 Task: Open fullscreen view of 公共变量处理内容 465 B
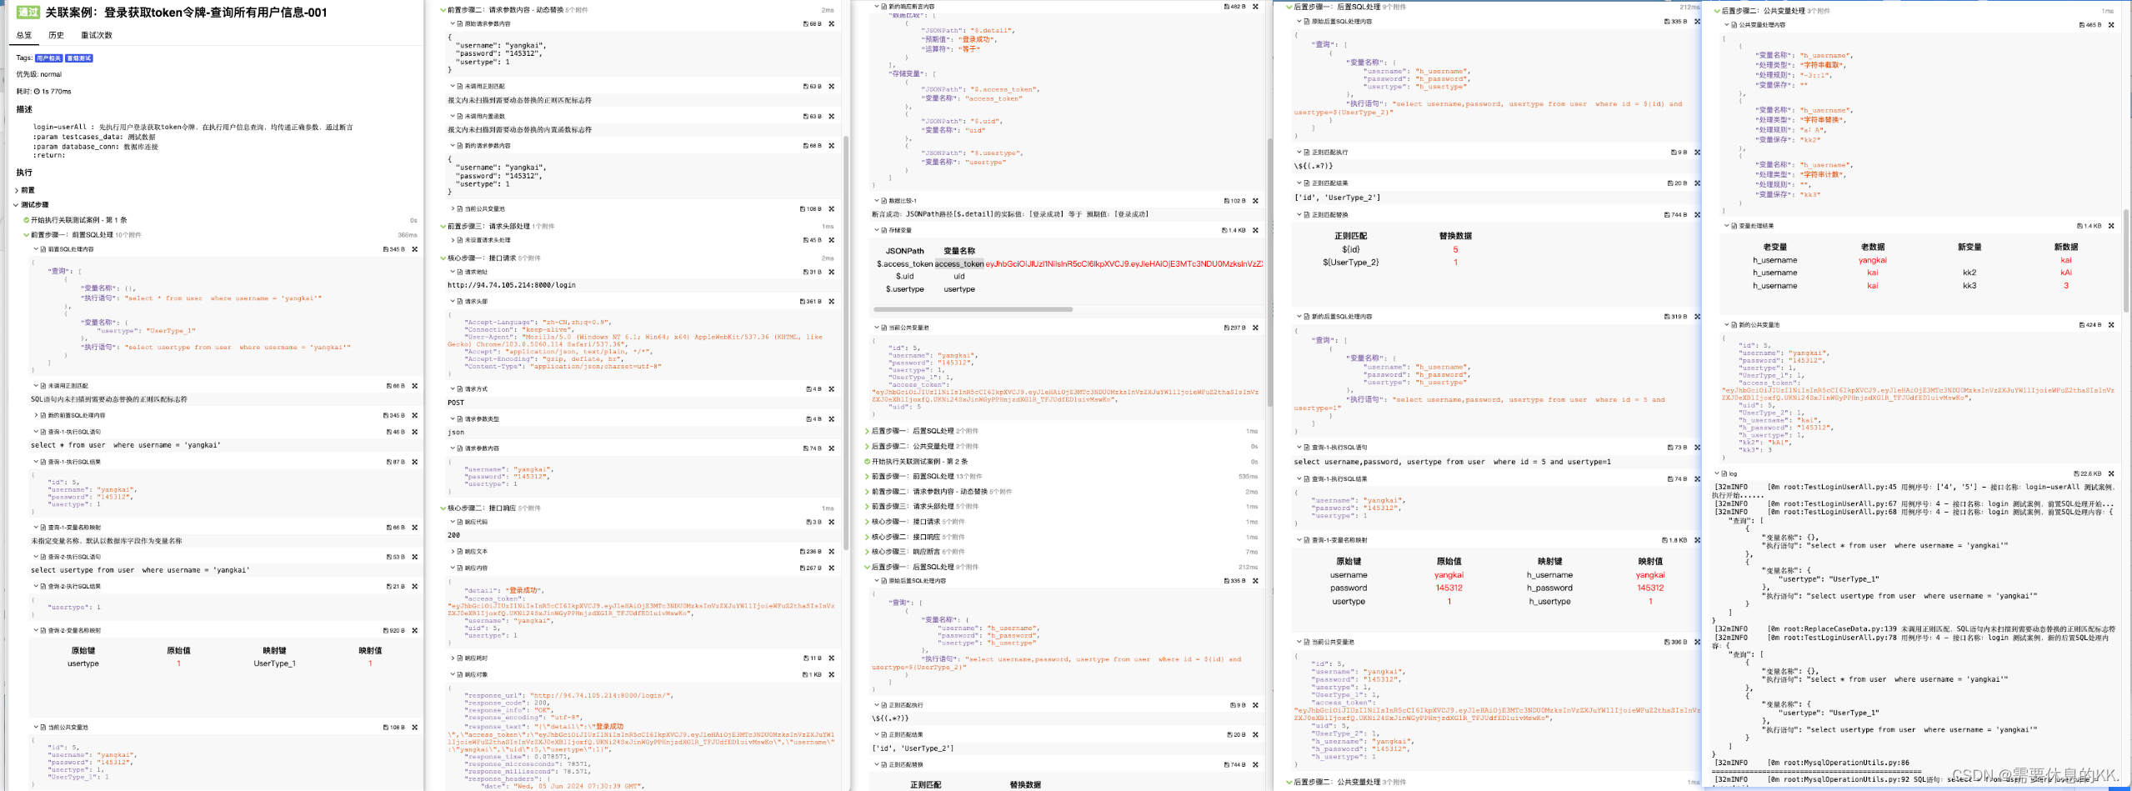(x=2111, y=25)
